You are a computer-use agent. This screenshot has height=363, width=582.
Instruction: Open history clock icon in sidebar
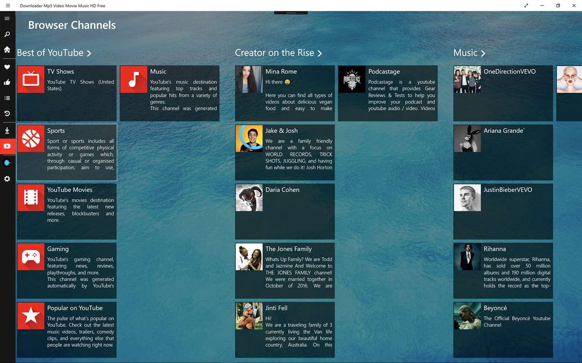point(7,114)
